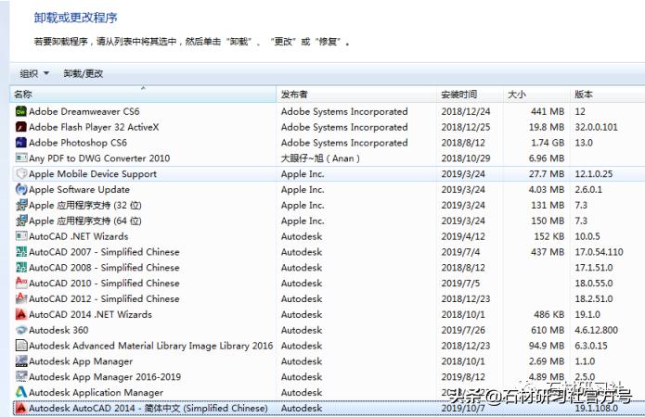The image size is (645, 417).
Task: Select the Adobe Dreamweaver CS6 name text
Action: pos(84,111)
